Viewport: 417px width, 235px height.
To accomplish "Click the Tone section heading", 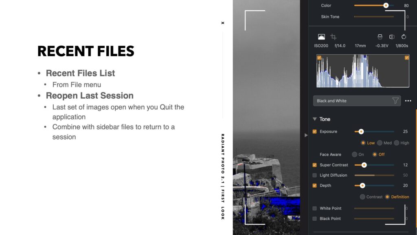I will coord(325,119).
